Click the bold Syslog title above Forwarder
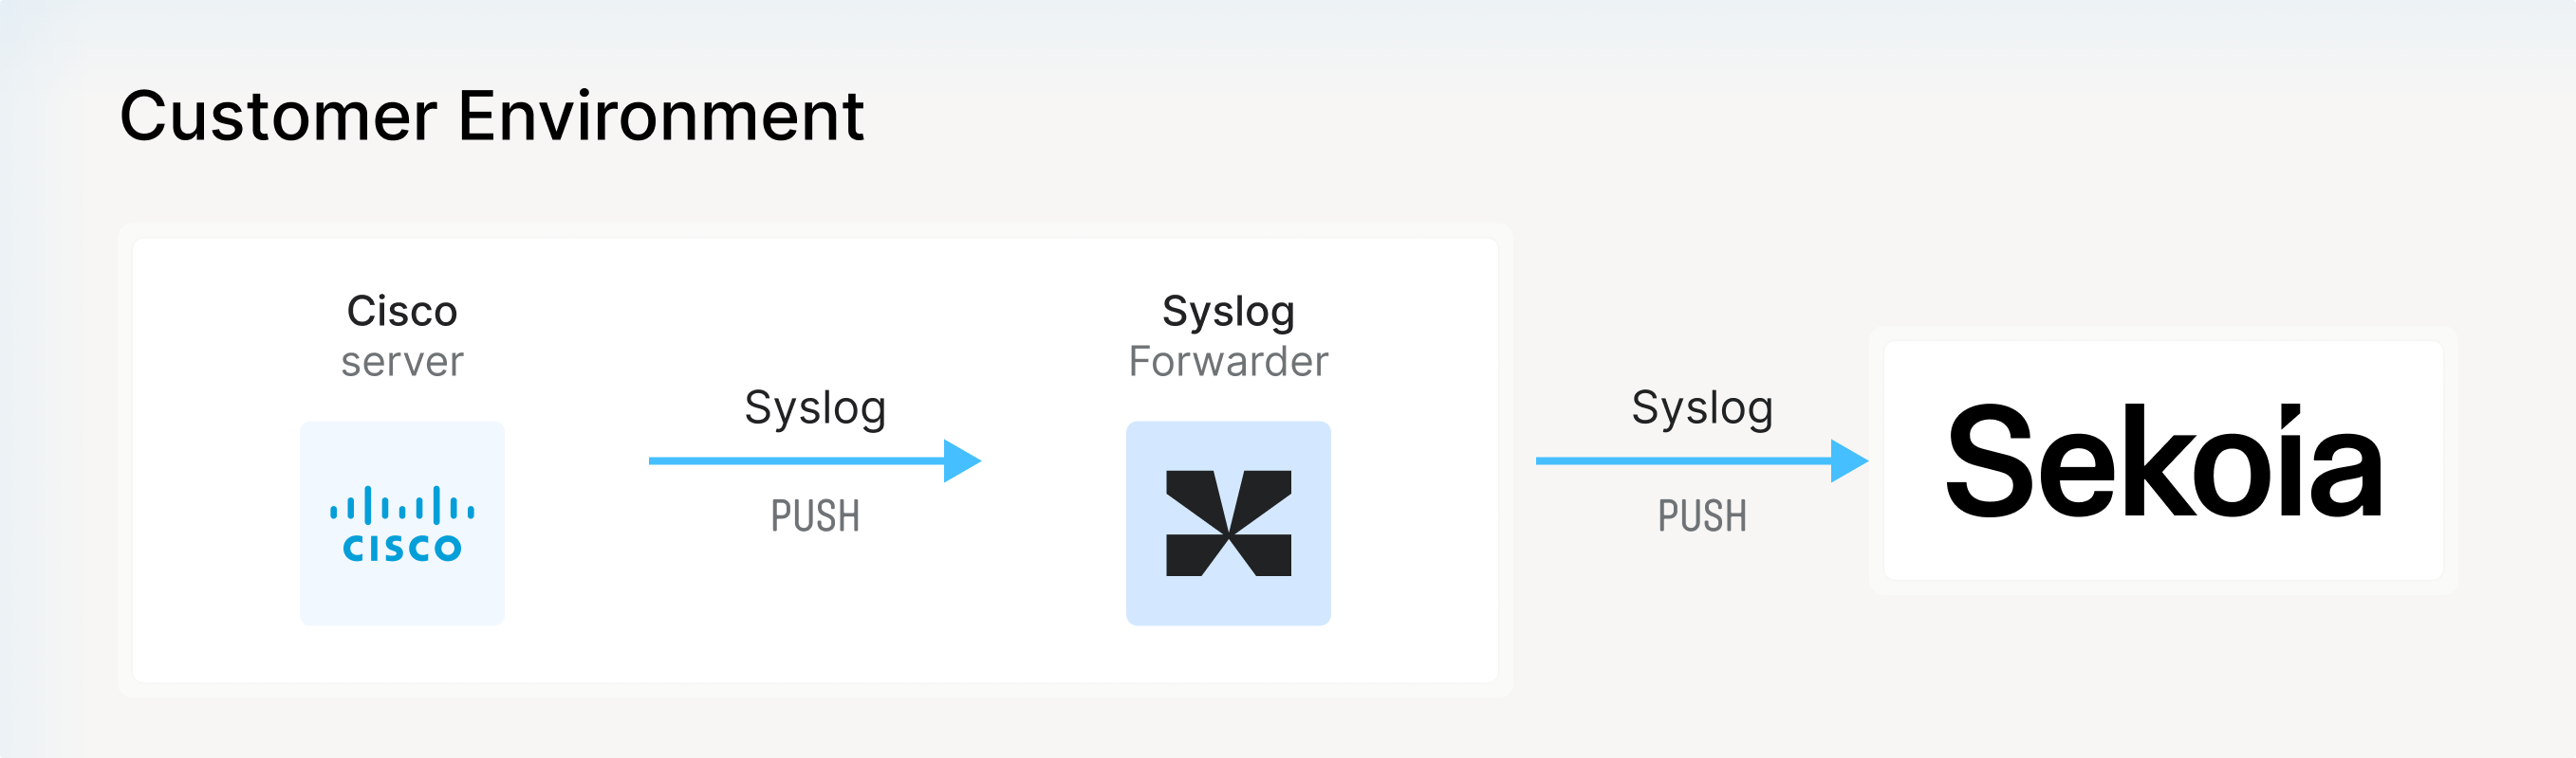The width and height of the screenshot is (2576, 758). pyautogui.click(x=1228, y=313)
